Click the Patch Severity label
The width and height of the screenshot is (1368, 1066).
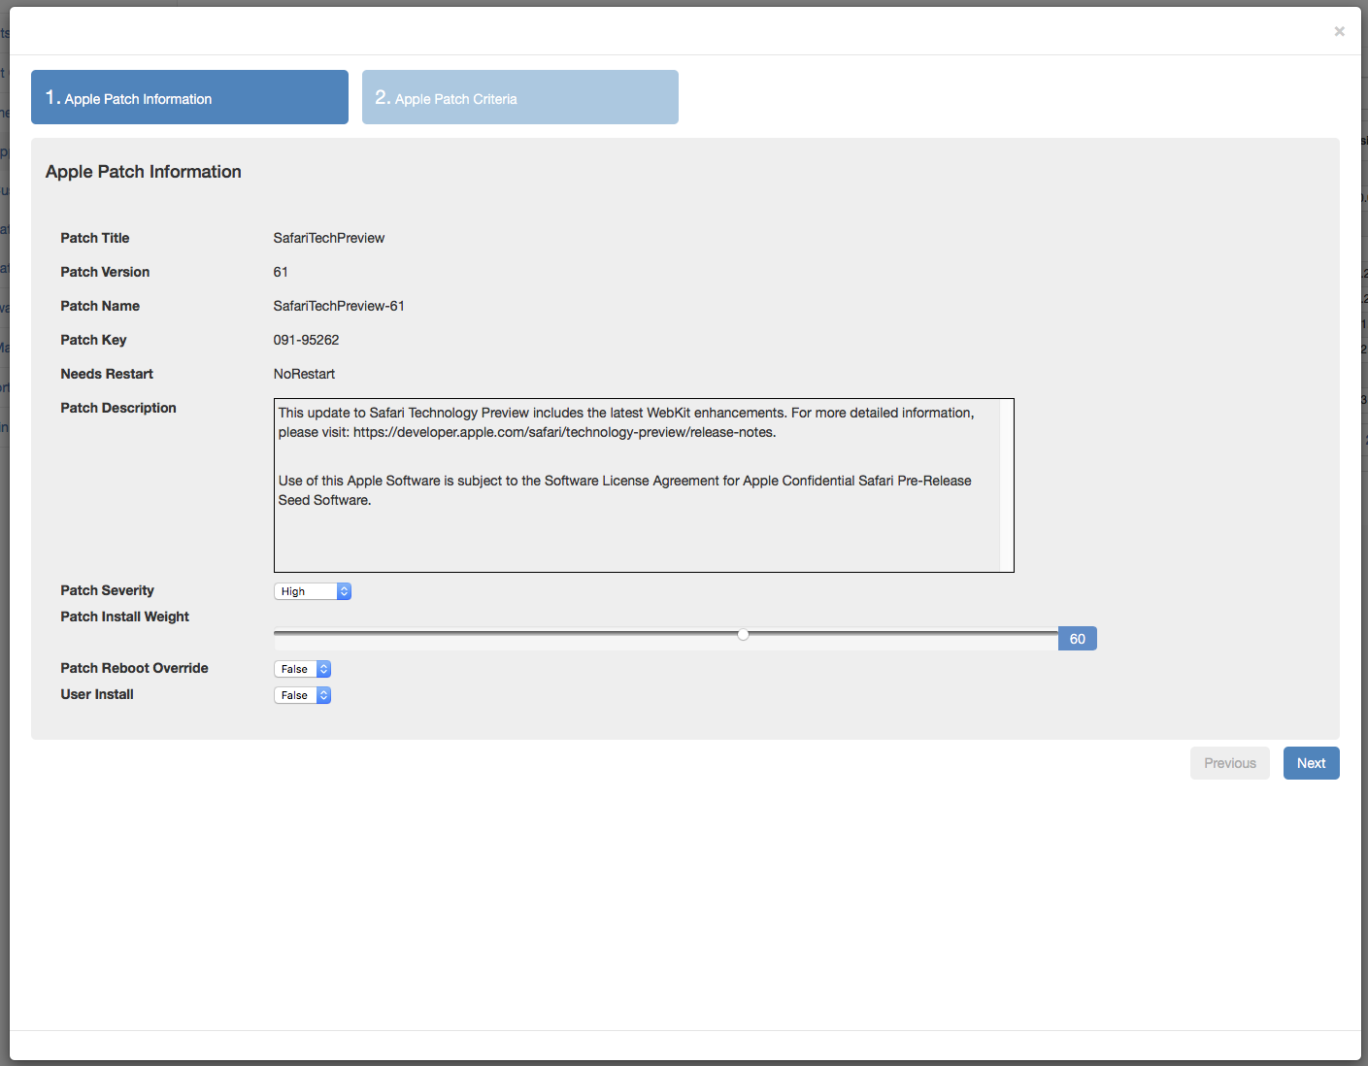pos(107,590)
